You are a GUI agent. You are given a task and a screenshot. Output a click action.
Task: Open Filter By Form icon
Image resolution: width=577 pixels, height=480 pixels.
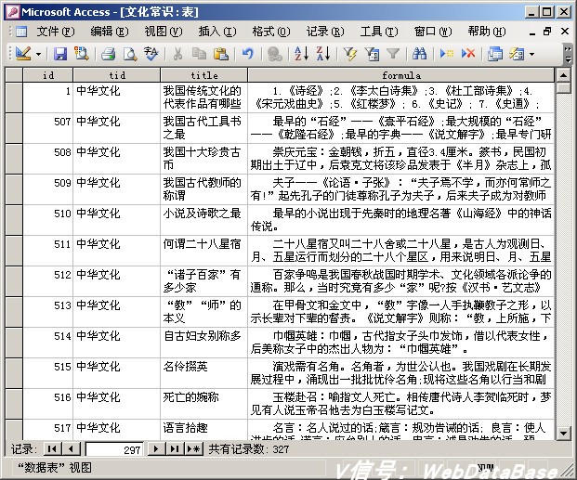372,54
